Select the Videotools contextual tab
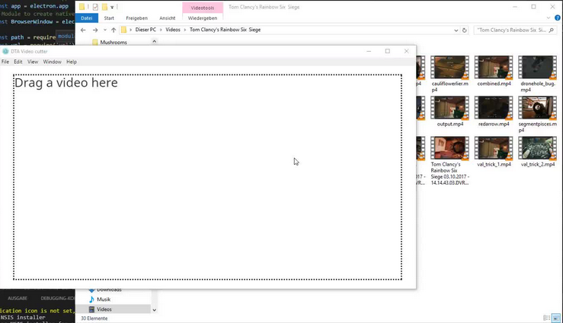 click(x=203, y=8)
